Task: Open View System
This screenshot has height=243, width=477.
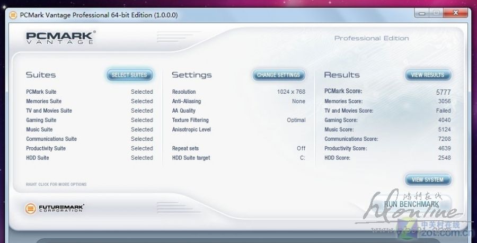Action: coord(428,180)
